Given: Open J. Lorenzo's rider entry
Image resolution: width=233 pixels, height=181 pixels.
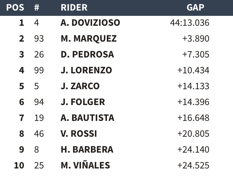Looking at the screenshot, I should coord(86,70).
